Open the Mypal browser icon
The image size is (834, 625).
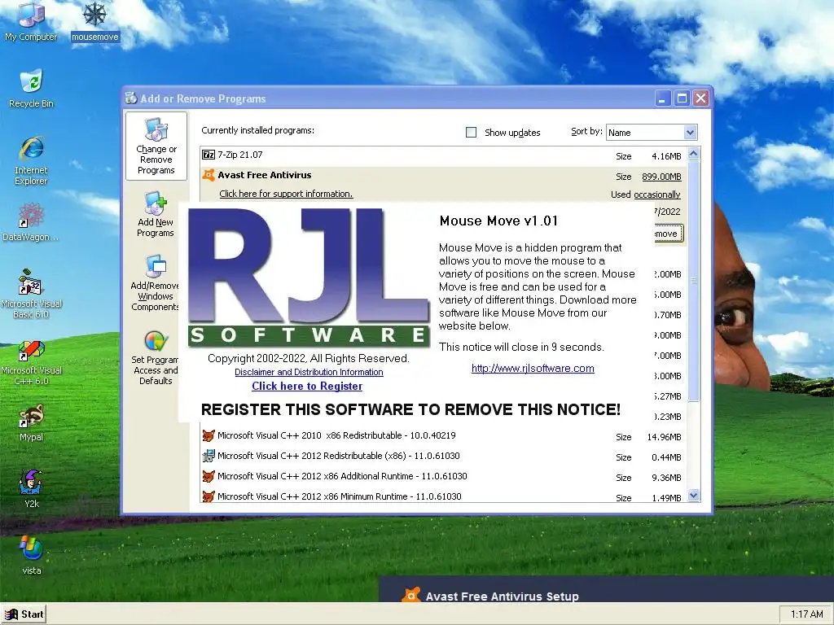pos(31,422)
